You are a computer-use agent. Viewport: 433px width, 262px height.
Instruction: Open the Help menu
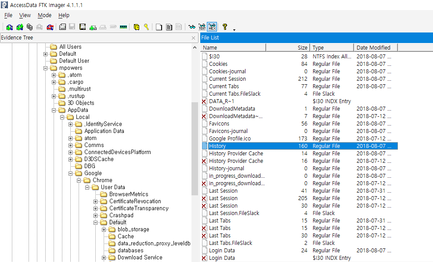click(x=64, y=15)
